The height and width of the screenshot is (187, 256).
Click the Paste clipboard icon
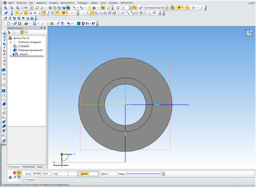click(x=51, y=23)
